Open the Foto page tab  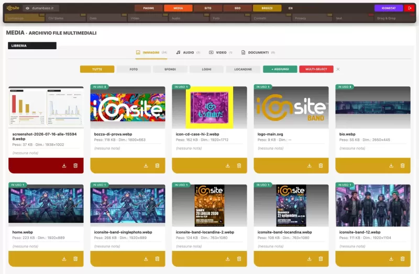click(230, 18)
